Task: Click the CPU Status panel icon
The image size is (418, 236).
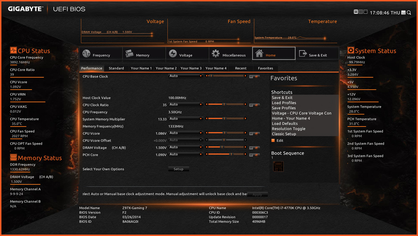Action: point(13,51)
